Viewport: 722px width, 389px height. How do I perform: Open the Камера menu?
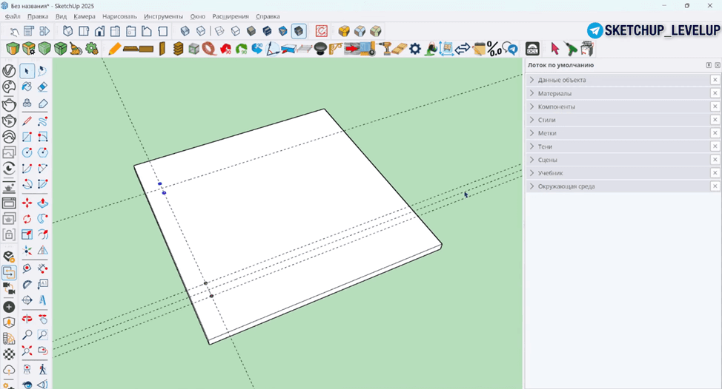[85, 16]
